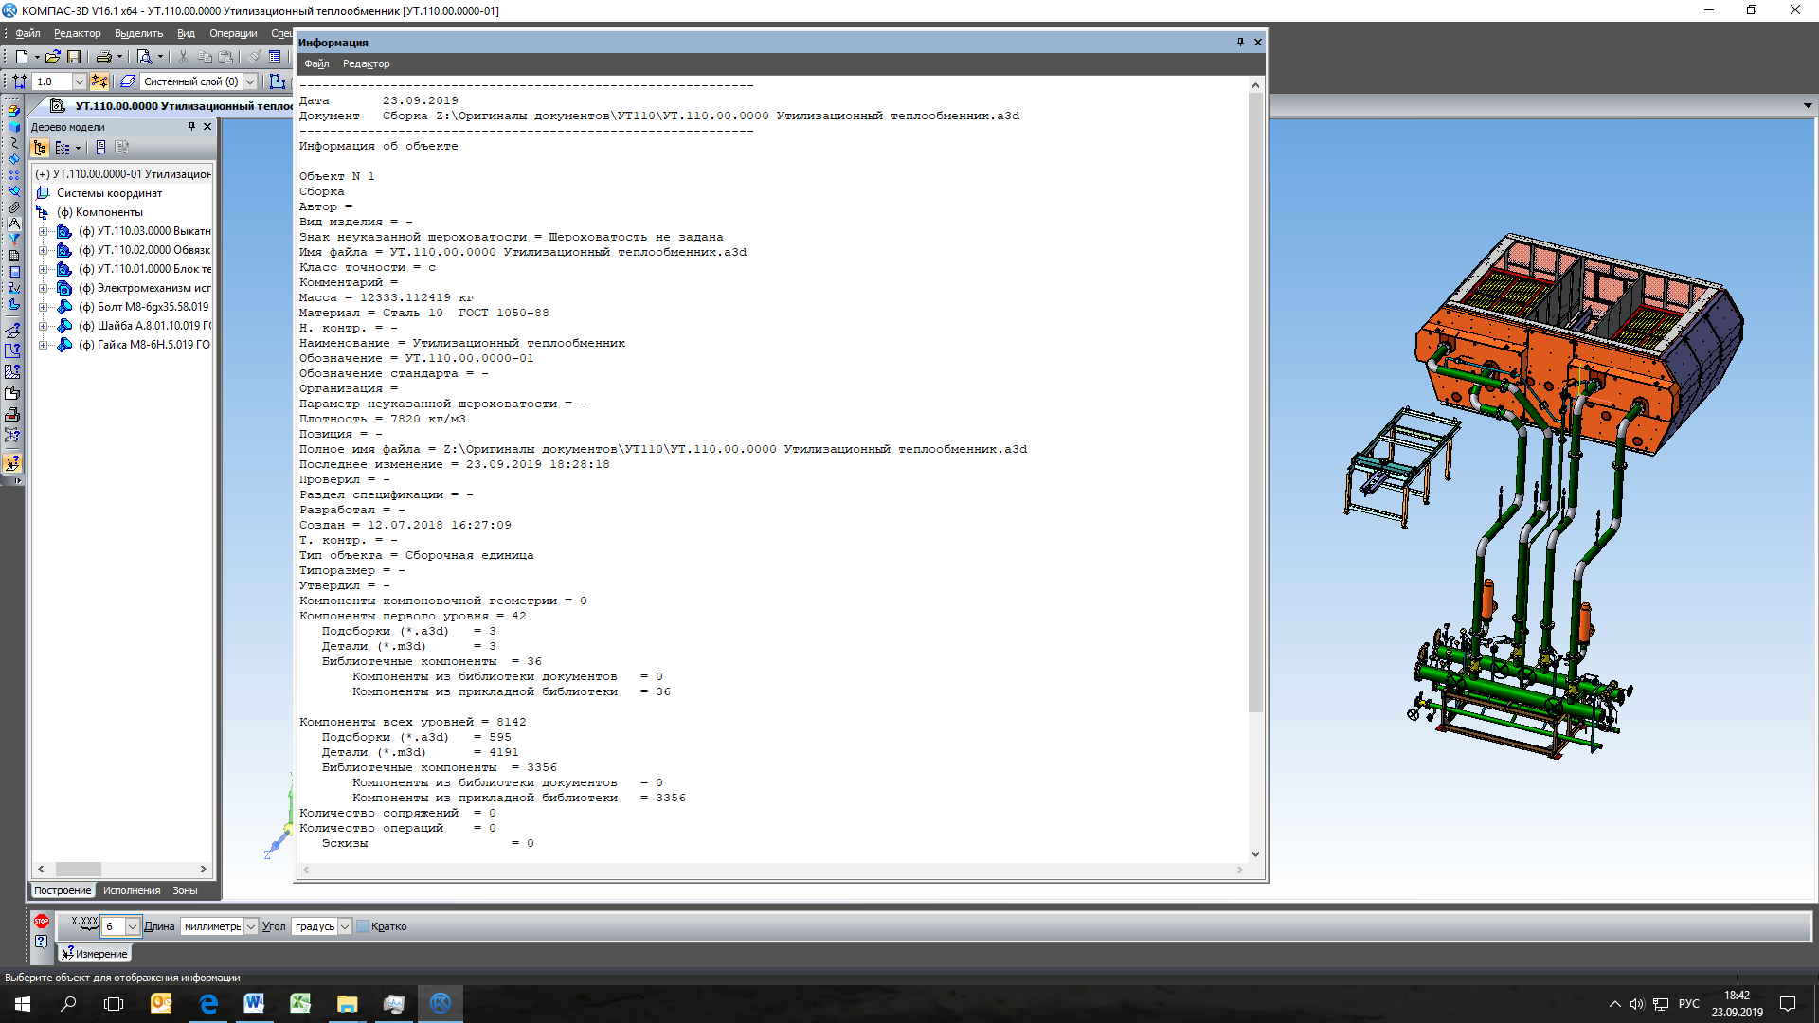Screen dimensions: 1819x1023
Task: Click the Save floppy disk icon
Action: click(x=74, y=57)
